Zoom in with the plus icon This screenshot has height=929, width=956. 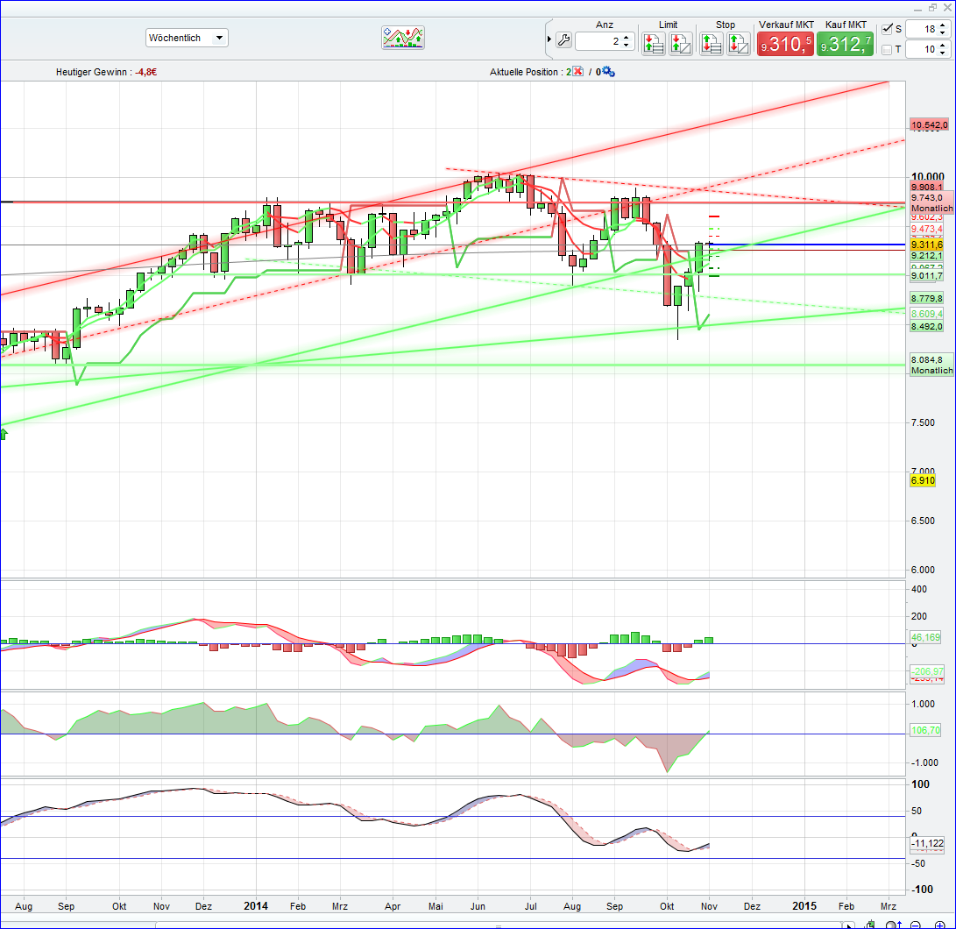click(939, 925)
